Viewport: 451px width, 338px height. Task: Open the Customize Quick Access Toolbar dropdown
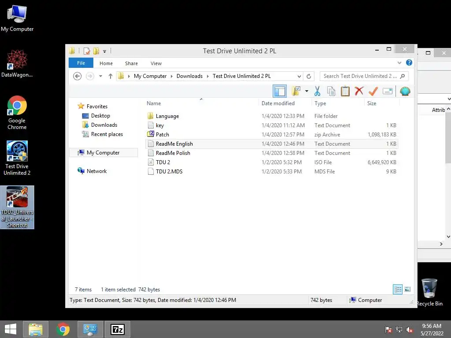point(104,51)
